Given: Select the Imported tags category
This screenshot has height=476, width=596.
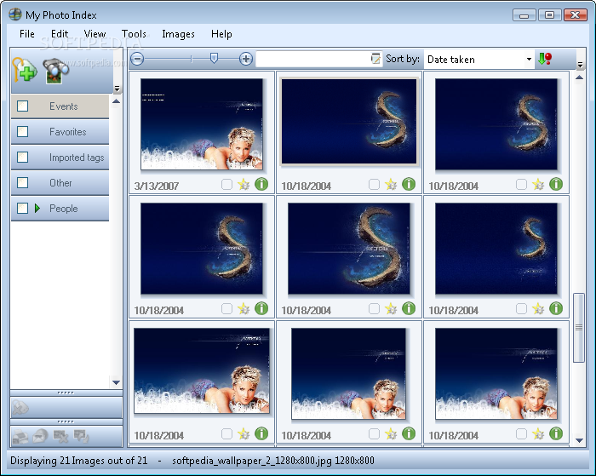Looking at the screenshot, I should click(60, 158).
